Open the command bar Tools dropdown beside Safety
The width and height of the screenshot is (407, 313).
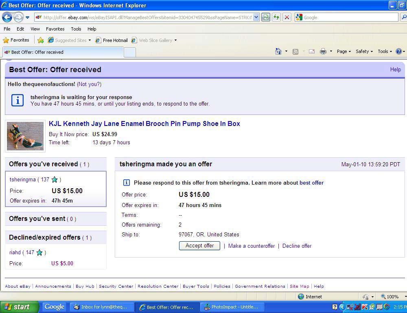385,51
